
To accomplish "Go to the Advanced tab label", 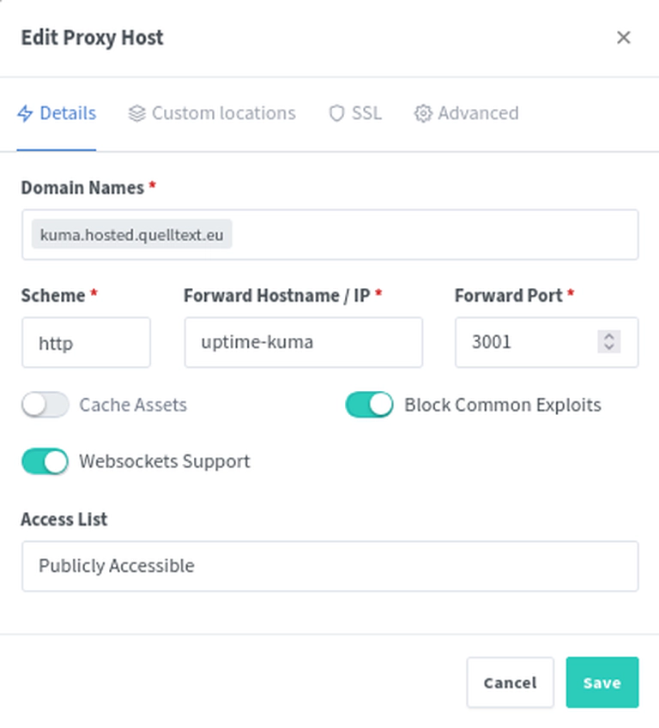I will [478, 113].
